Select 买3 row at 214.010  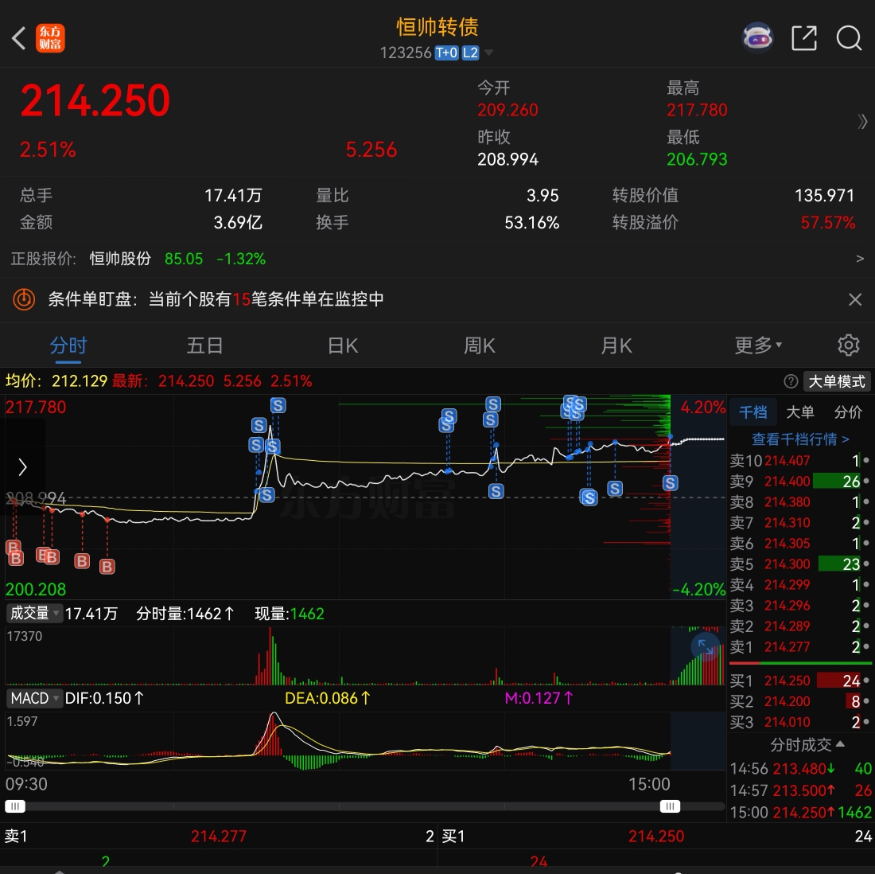pyautogui.click(x=801, y=722)
